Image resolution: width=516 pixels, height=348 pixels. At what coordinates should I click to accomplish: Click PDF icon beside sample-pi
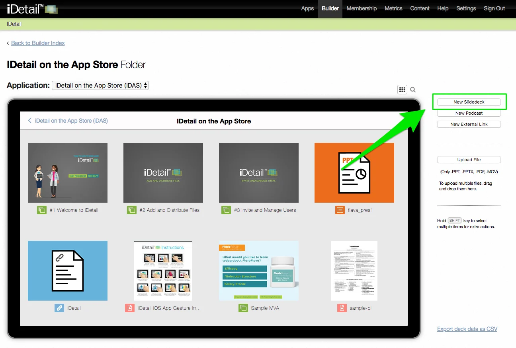pyautogui.click(x=342, y=308)
